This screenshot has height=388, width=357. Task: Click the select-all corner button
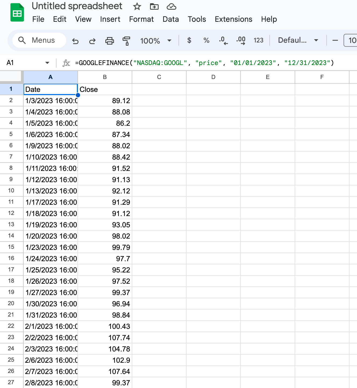11,77
